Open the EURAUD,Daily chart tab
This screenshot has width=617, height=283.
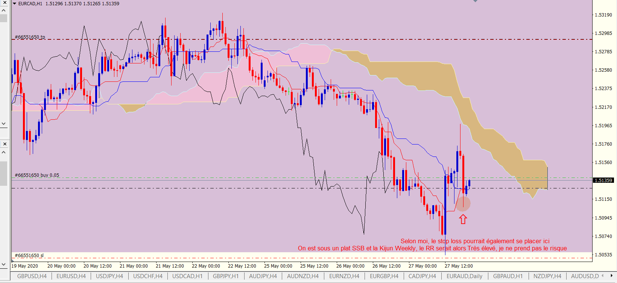pyautogui.click(x=464, y=276)
